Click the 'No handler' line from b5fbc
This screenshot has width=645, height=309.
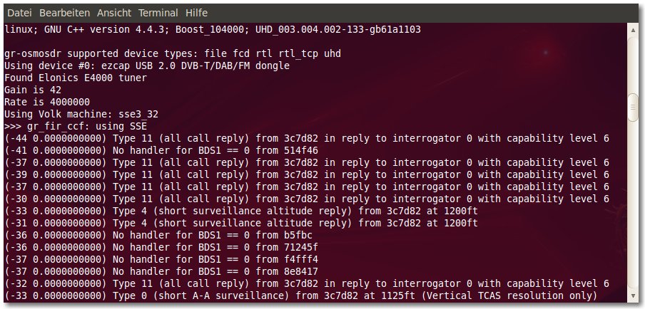click(x=158, y=235)
